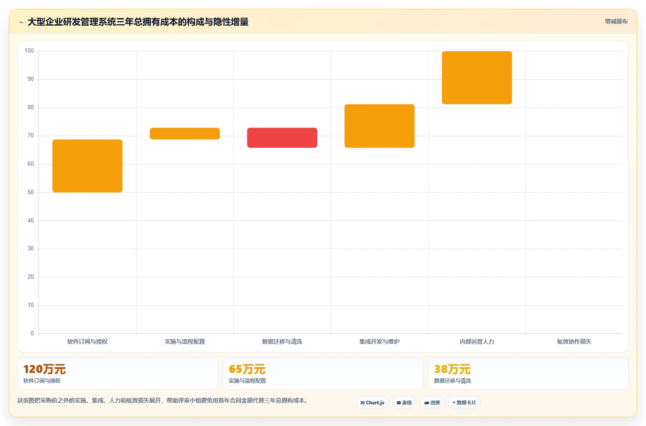This screenshot has width=646, height=426.
Task: Click the footnote starting 这张图把采购价之外
Action: click(x=163, y=400)
